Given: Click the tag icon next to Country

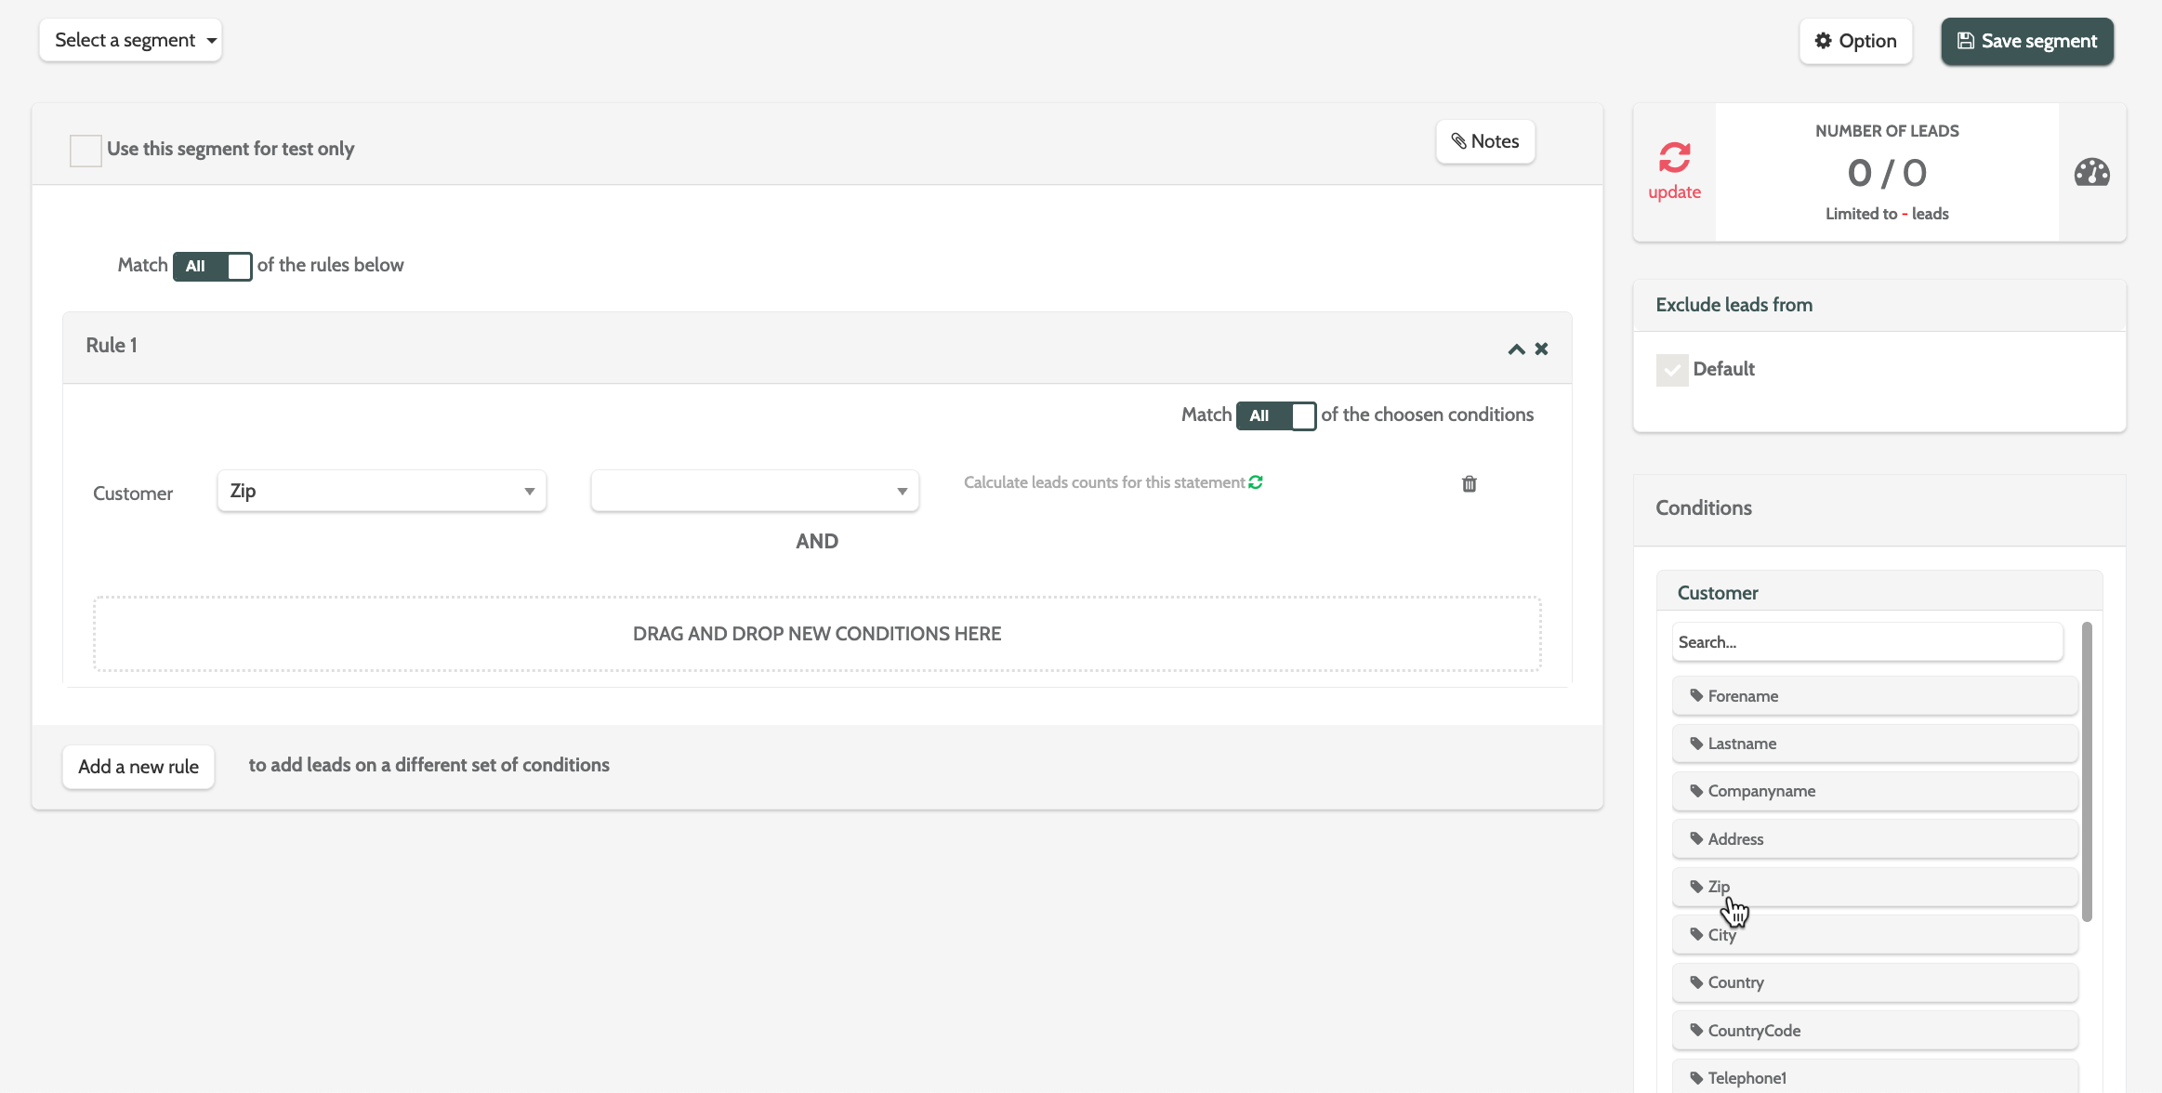Looking at the screenshot, I should (x=1696, y=981).
